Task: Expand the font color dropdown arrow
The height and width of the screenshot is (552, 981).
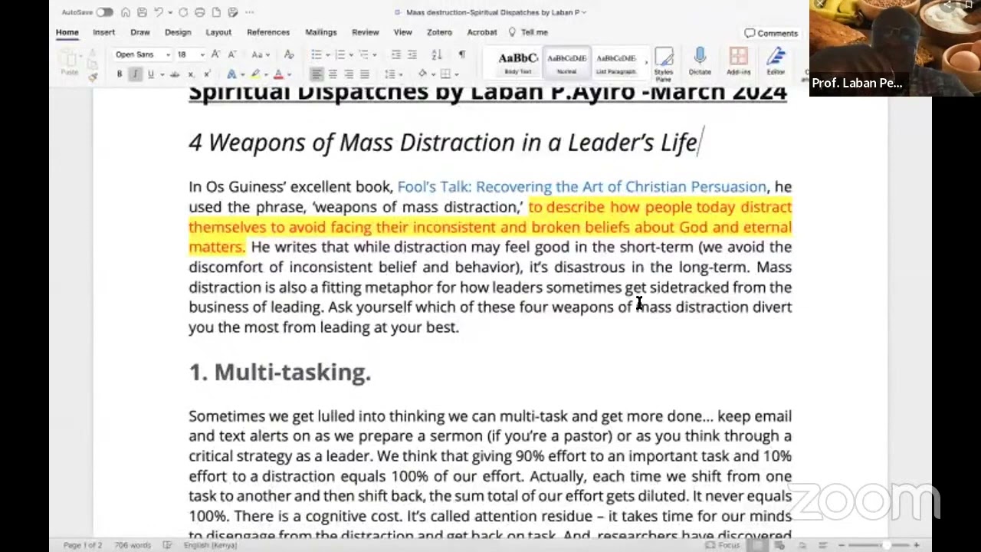Action: 290,74
